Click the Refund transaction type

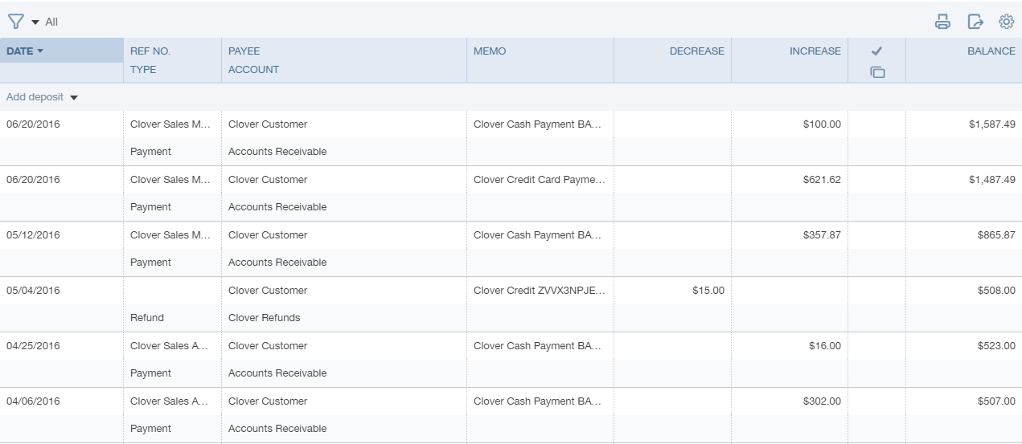tap(147, 318)
